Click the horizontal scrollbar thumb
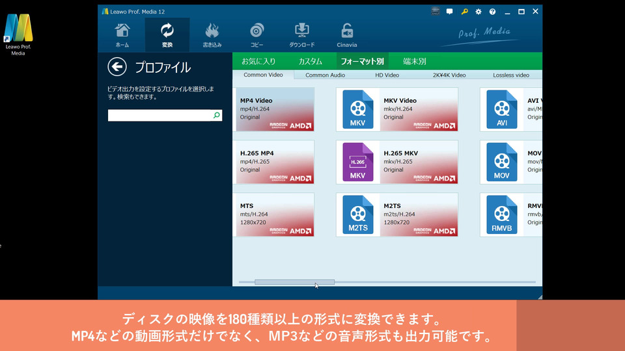The height and width of the screenshot is (351, 625). (294, 281)
